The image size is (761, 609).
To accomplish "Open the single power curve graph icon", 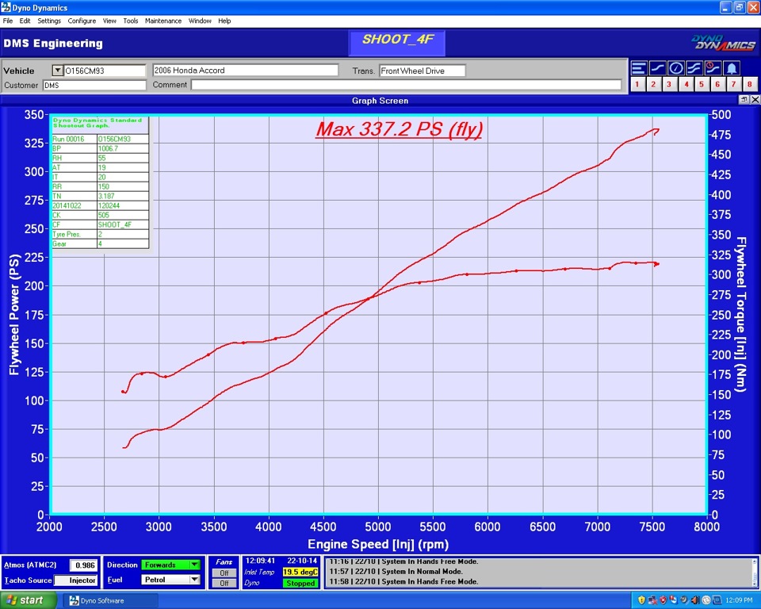I will point(656,67).
